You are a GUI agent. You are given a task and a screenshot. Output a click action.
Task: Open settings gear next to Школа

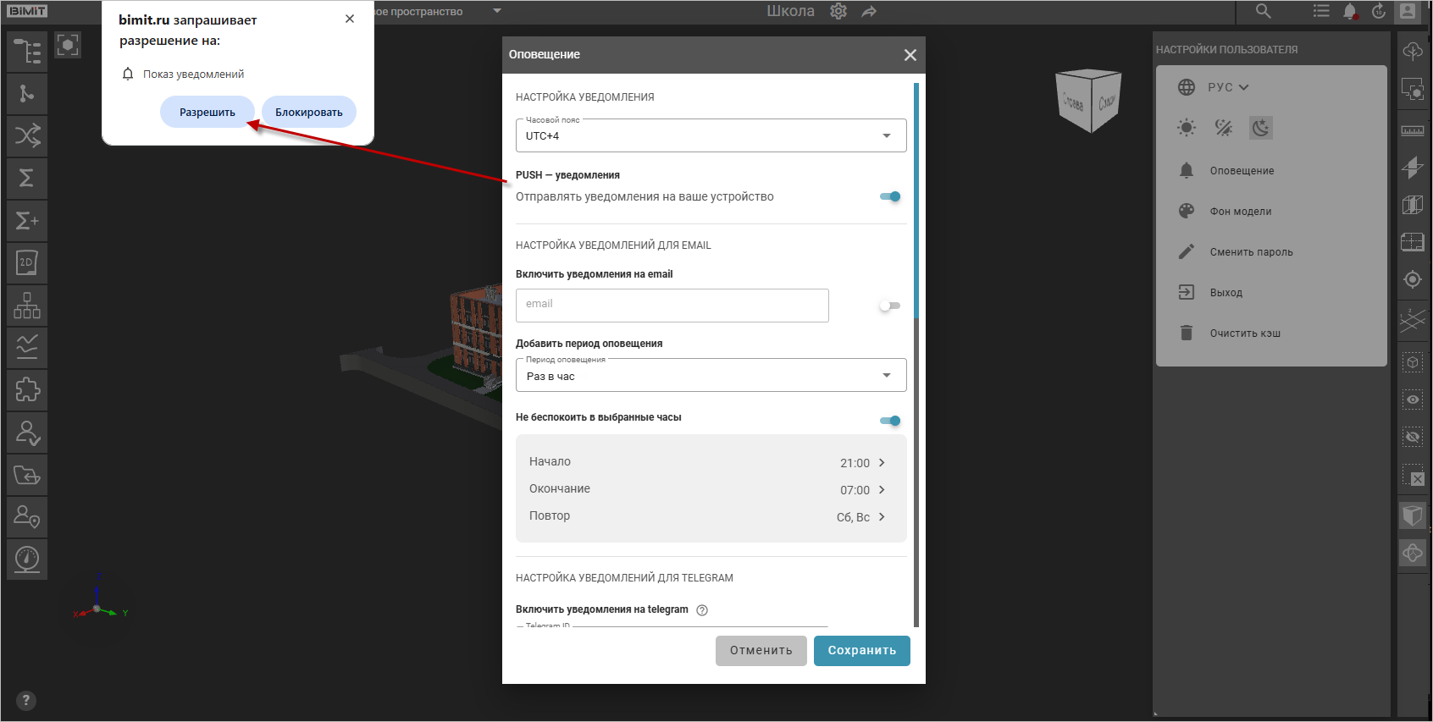pos(838,11)
